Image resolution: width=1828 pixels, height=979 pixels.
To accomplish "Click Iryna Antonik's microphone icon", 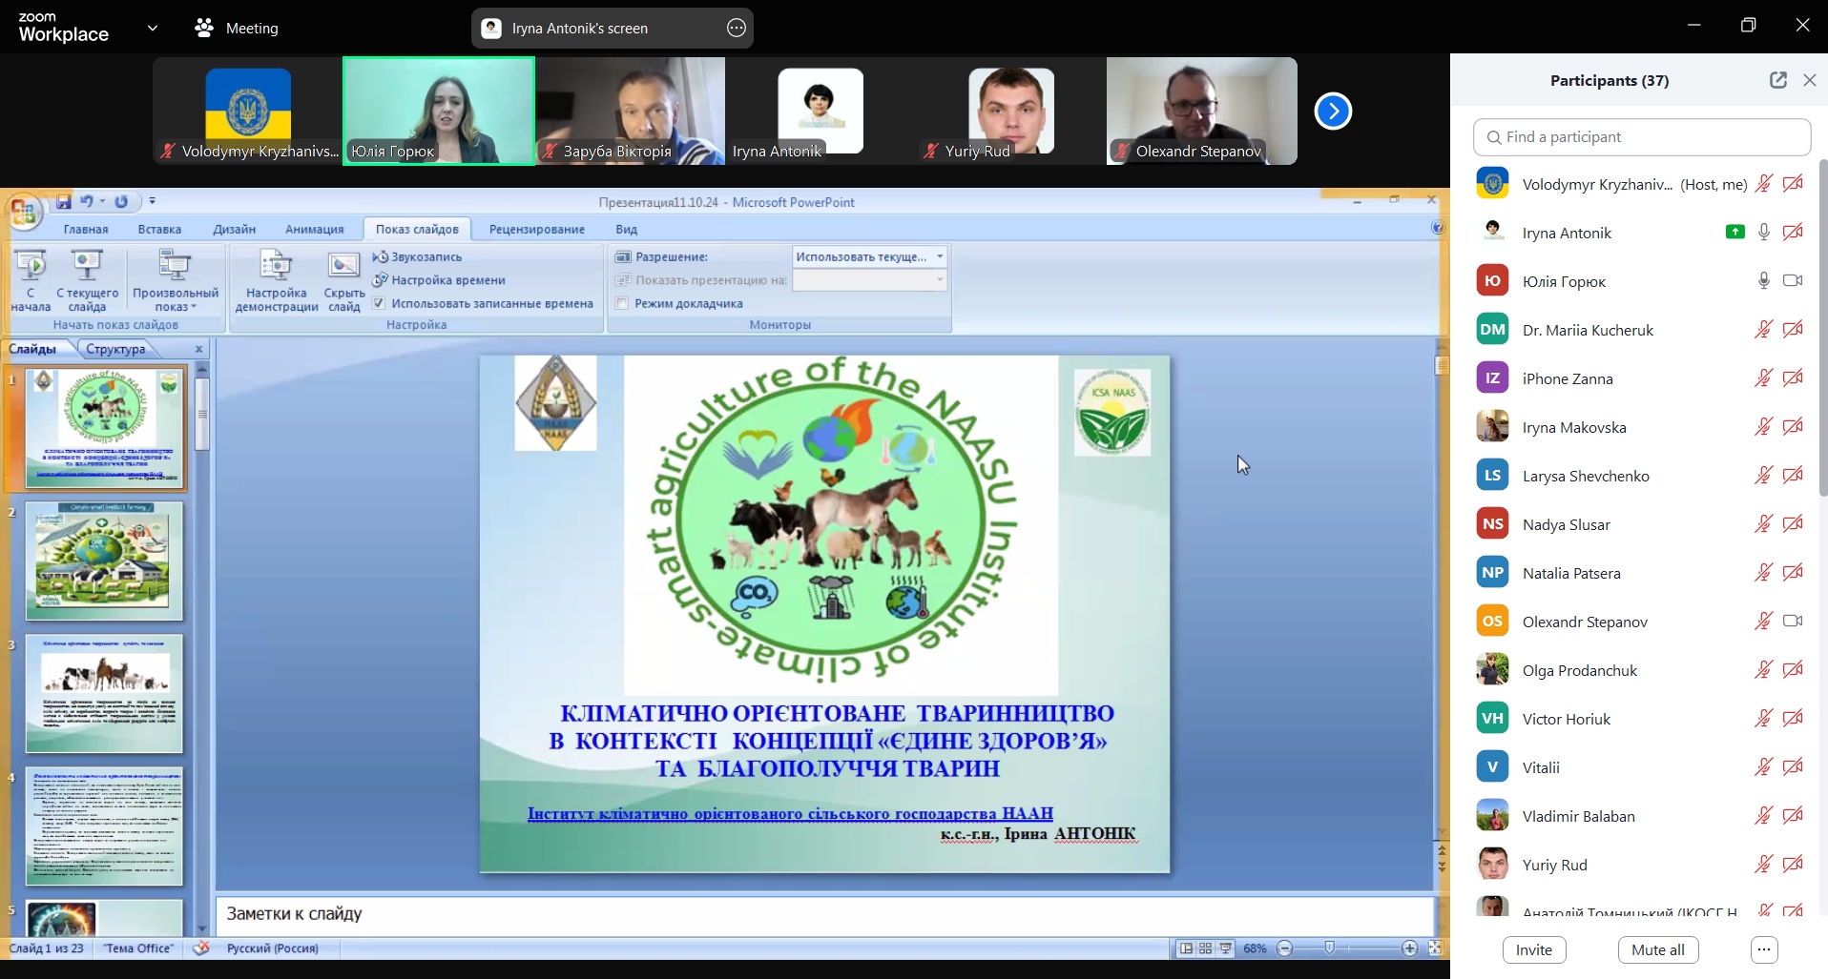I will point(1764,233).
